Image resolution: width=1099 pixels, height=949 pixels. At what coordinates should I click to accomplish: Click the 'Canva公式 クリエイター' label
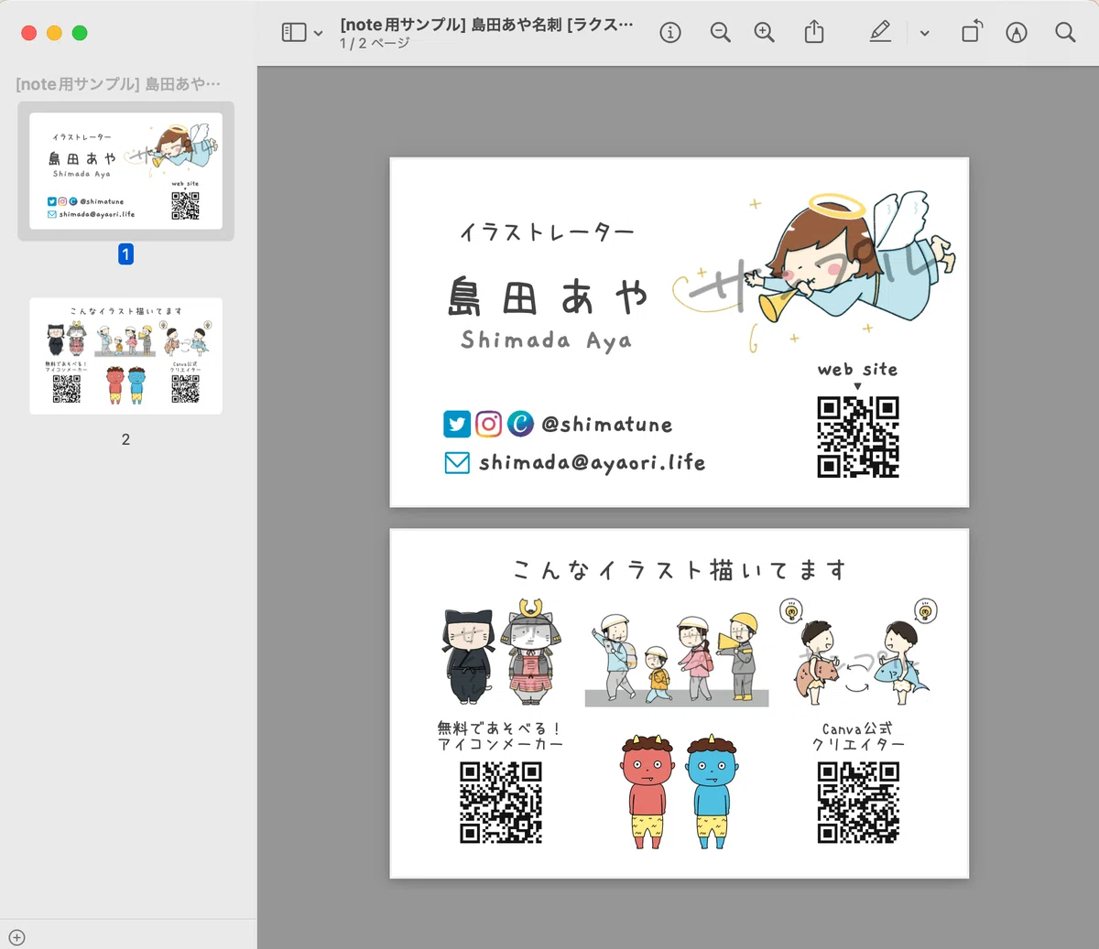[858, 737]
